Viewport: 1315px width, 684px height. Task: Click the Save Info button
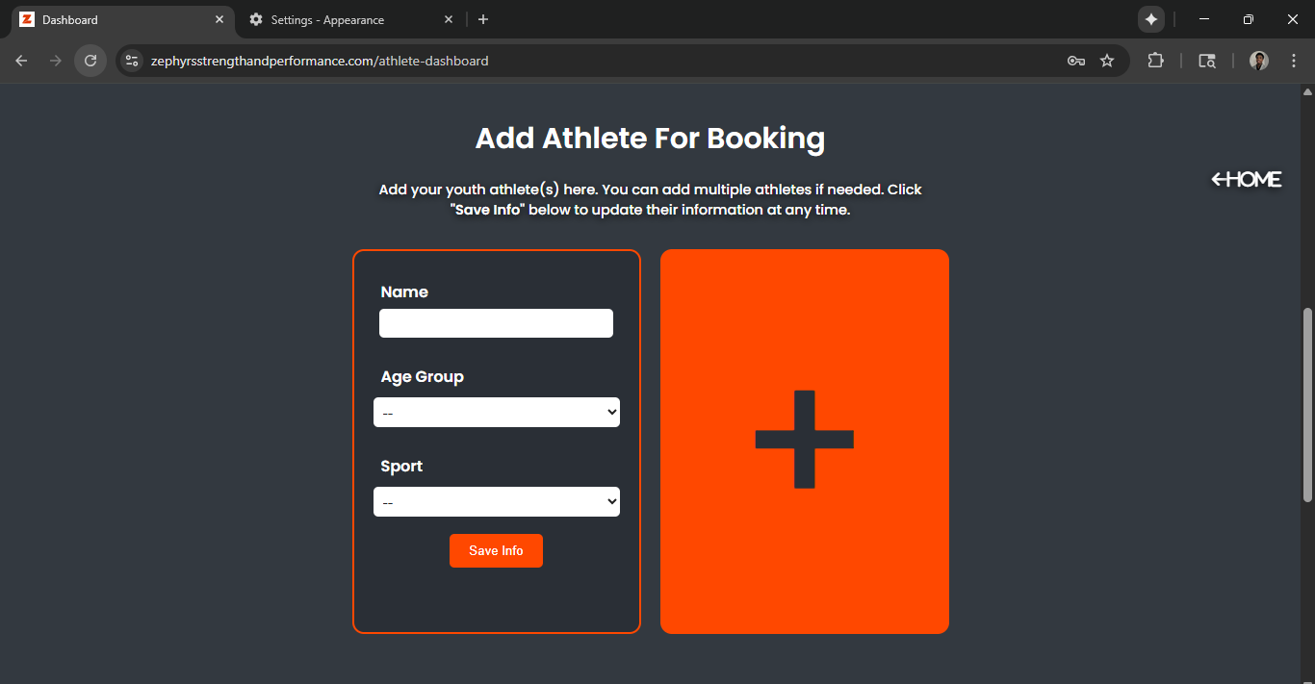point(496,550)
